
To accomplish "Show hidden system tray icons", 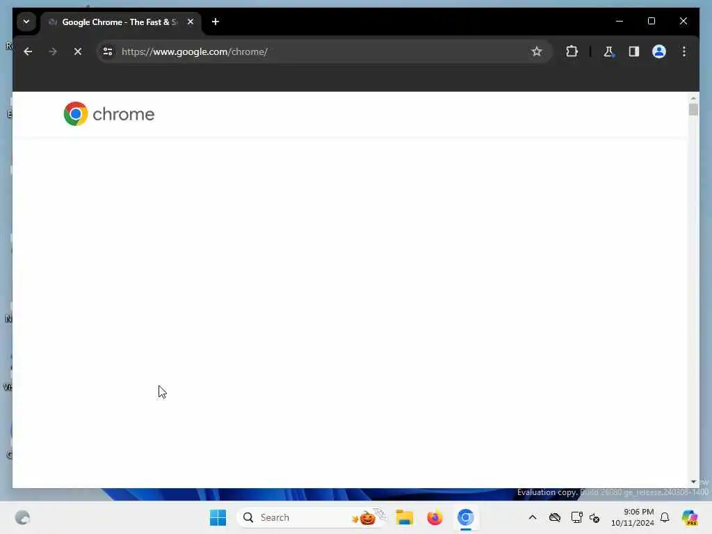I will 533,517.
